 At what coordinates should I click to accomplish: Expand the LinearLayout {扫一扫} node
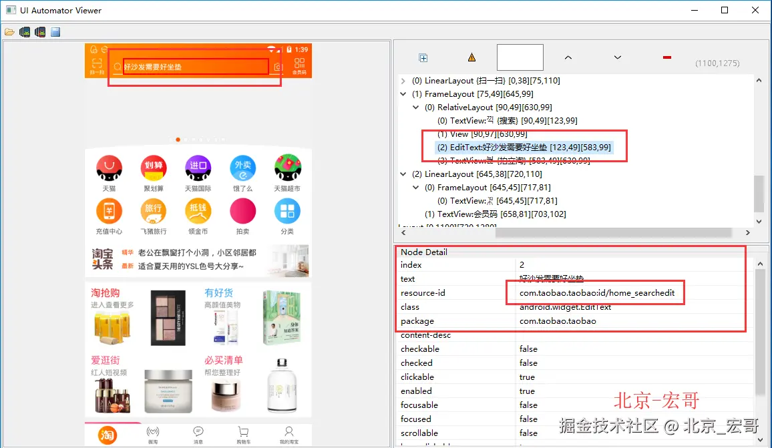pos(403,81)
